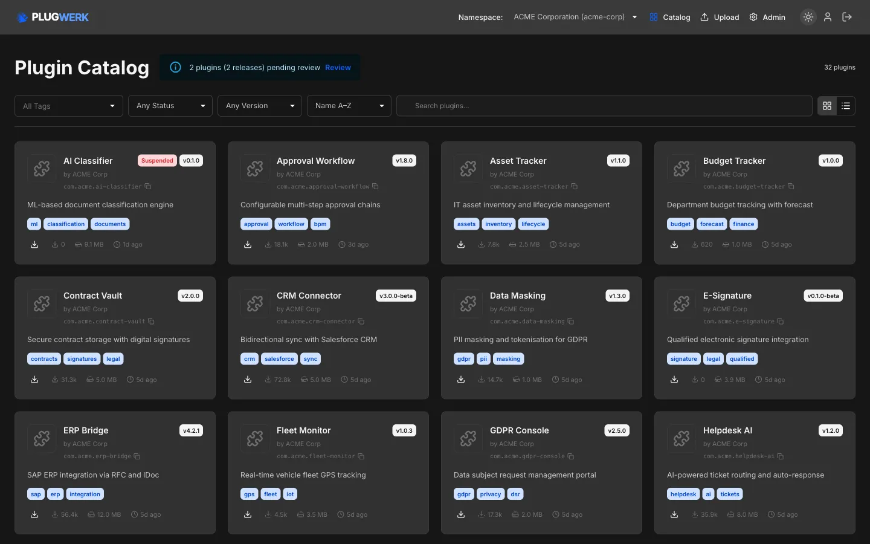This screenshot has height=544, width=870.
Task: Click the Review link for pending plugins
Action: (338, 67)
